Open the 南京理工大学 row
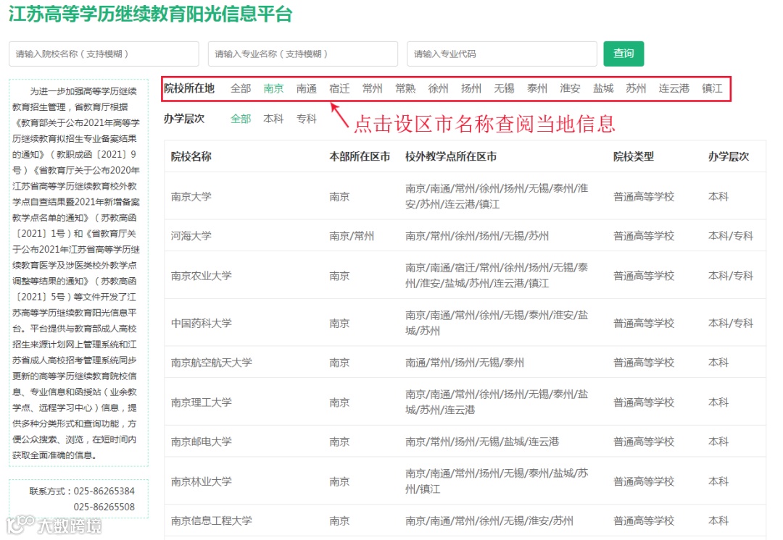The height and width of the screenshot is (540, 783). point(465,402)
